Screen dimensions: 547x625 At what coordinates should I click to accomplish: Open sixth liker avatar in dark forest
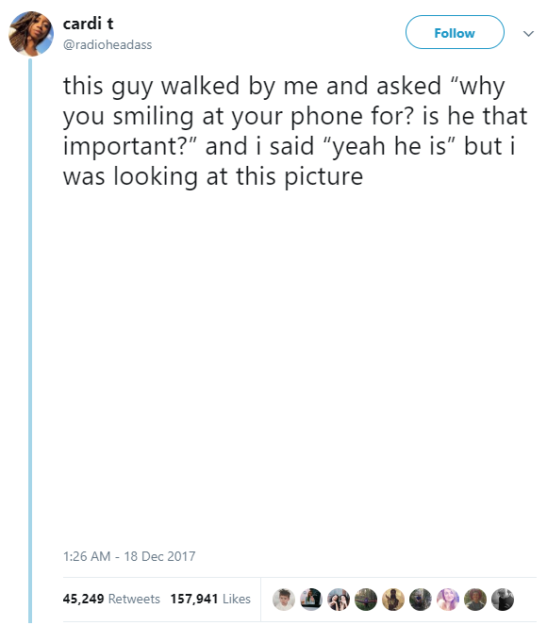pyautogui.click(x=421, y=600)
